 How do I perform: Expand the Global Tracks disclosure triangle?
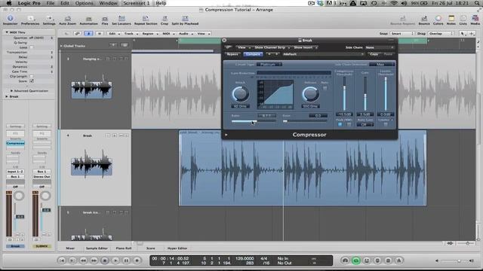coord(61,46)
